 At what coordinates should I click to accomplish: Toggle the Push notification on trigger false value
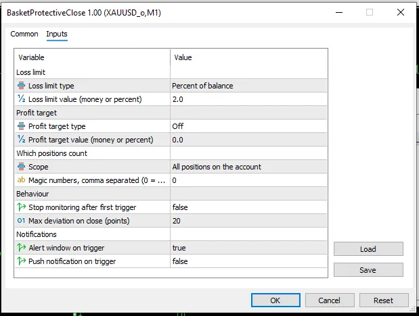(x=248, y=261)
